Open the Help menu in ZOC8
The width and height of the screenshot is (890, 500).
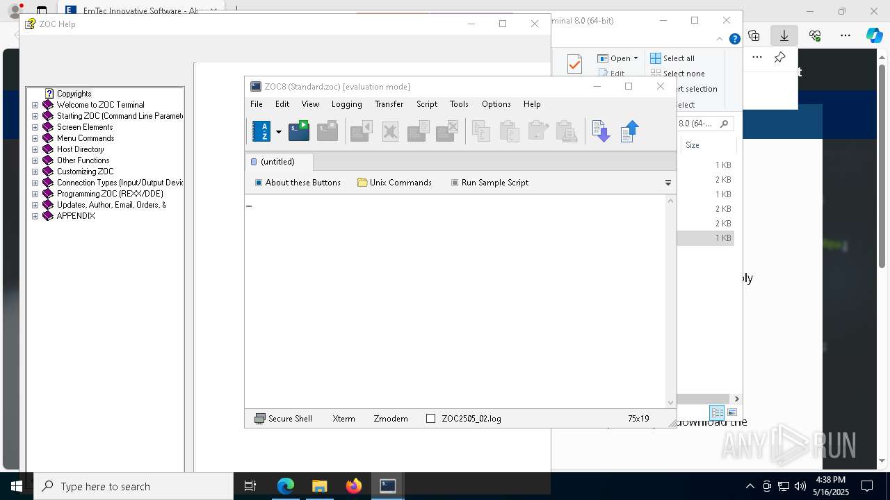pos(532,104)
